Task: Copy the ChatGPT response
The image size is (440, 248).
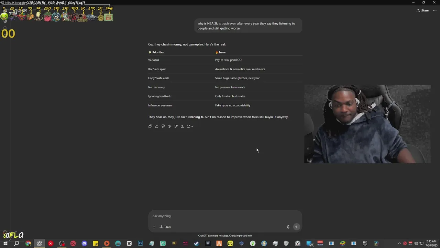Action: pyautogui.click(x=150, y=126)
